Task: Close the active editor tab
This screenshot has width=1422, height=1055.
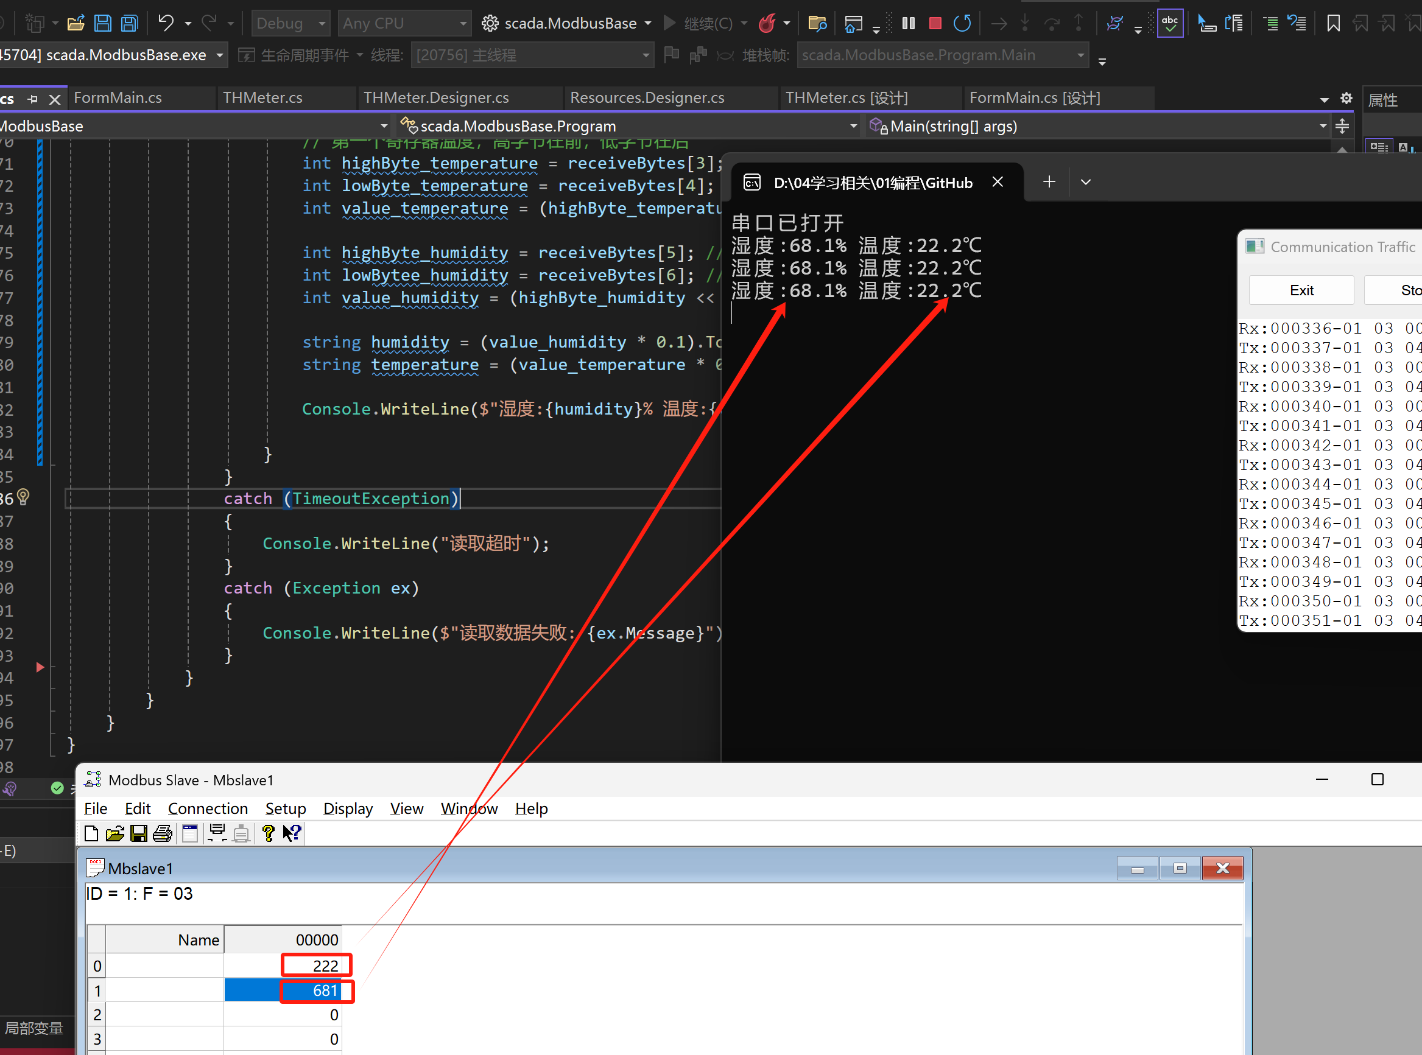Action: (55, 99)
